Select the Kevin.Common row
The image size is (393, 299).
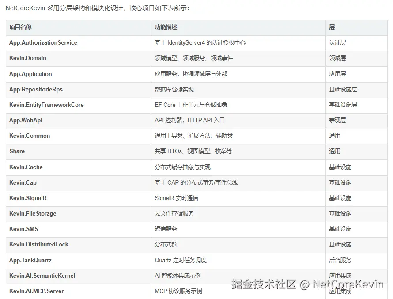pyautogui.click(x=30, y=136)
